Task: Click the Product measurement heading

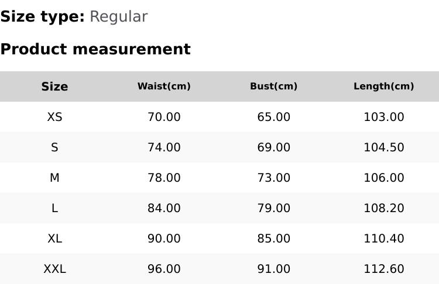Action: 95,49
